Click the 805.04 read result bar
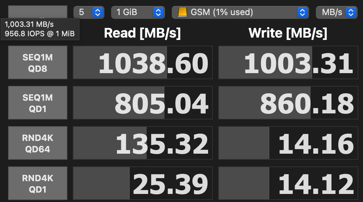Image resolution: width=363 pixels, height=202 pixels. pyautogui.click(x=143, y=103)
